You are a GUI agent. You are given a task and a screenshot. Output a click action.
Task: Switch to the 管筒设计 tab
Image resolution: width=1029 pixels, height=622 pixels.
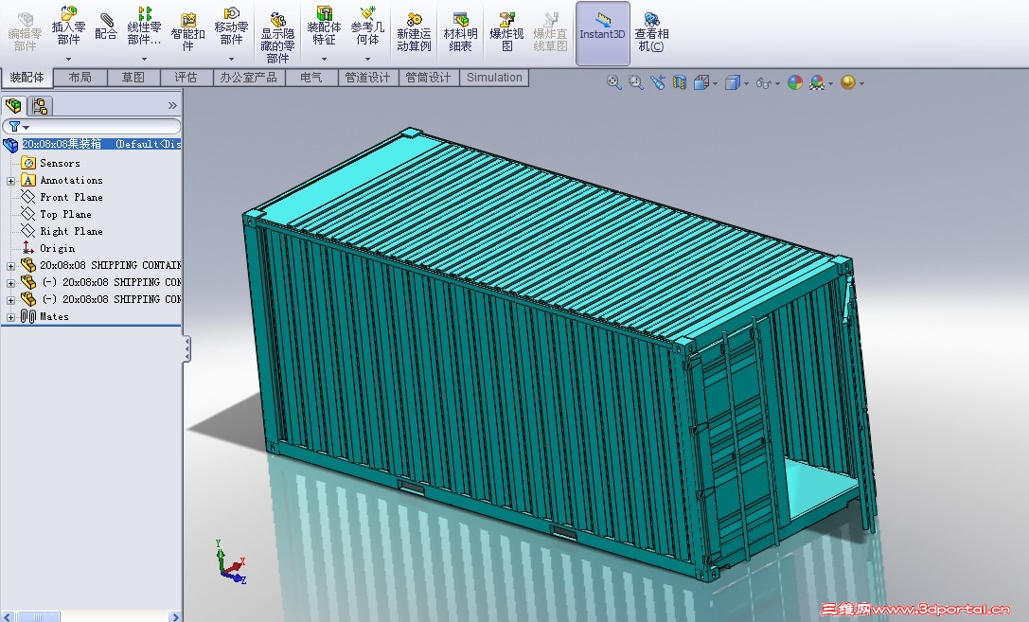428,78
